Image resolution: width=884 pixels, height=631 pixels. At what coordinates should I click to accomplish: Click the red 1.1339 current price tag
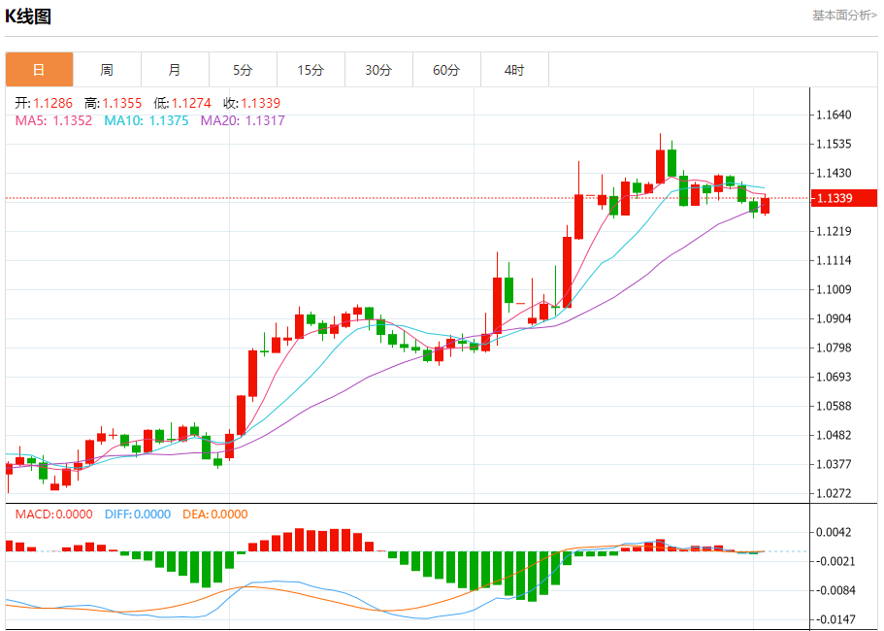coord(844,198)
